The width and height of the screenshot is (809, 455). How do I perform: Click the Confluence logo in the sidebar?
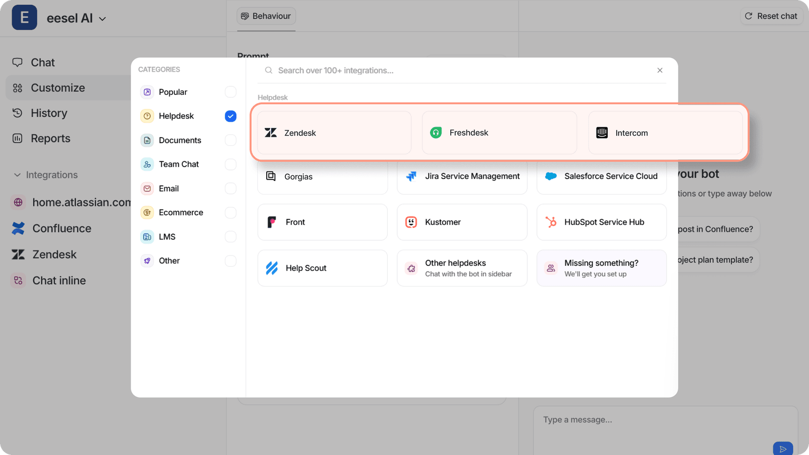click(18, 228)
